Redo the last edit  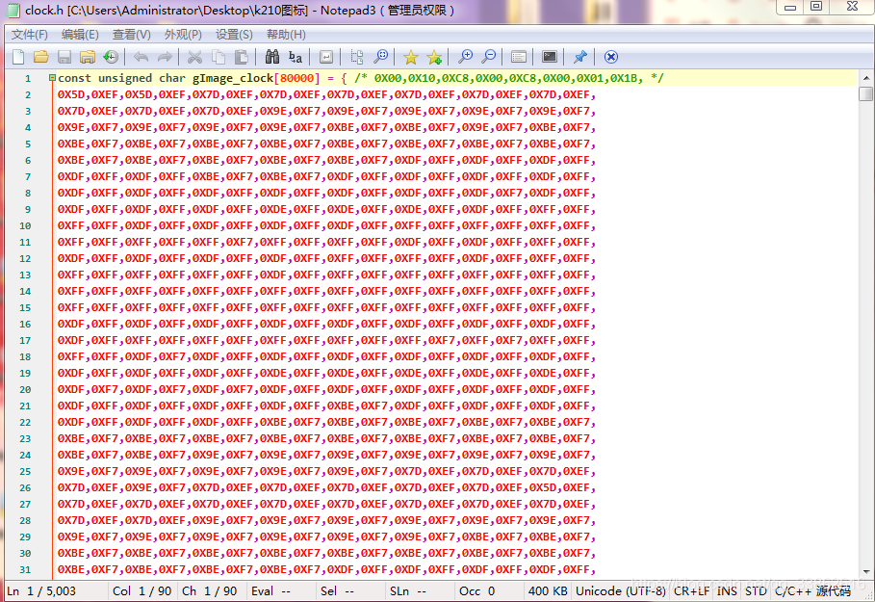pyautogui.click(x=165, y=57)
